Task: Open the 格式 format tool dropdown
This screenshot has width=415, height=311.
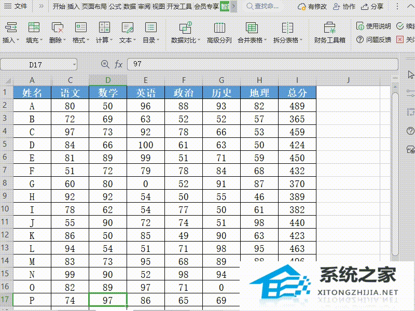Action: [x=81, y=33]
